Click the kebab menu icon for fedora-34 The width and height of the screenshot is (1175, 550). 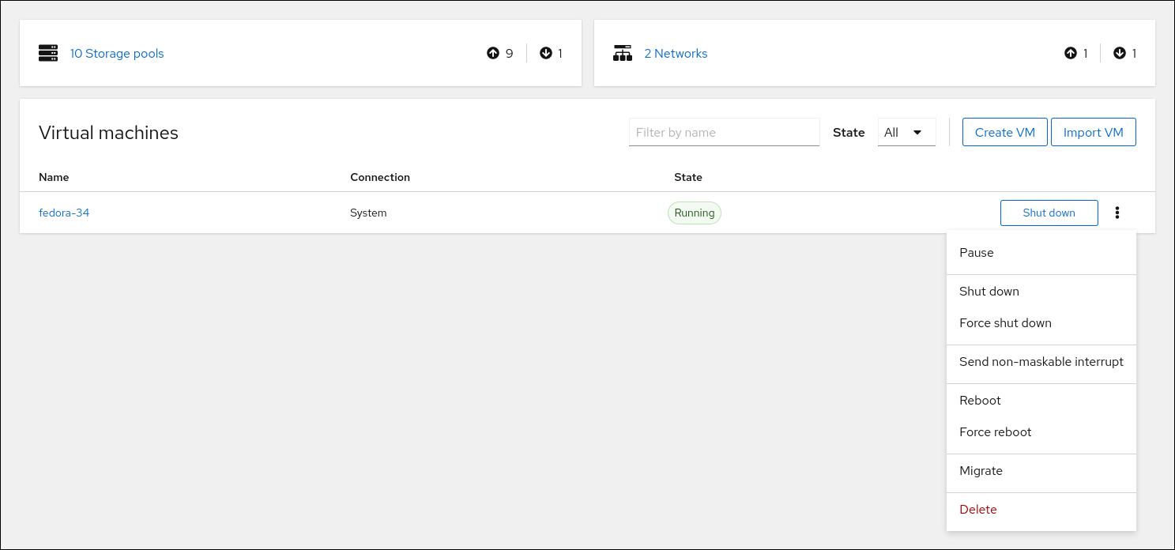[1117, 213]
